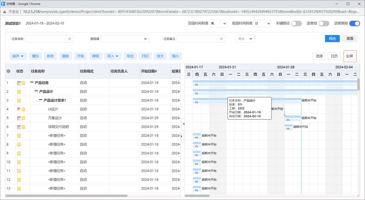Click the 任务名称 filter input field

tap(45, 39)
